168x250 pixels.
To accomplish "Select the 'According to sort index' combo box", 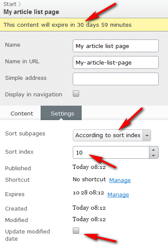I will tap(112, 135).
